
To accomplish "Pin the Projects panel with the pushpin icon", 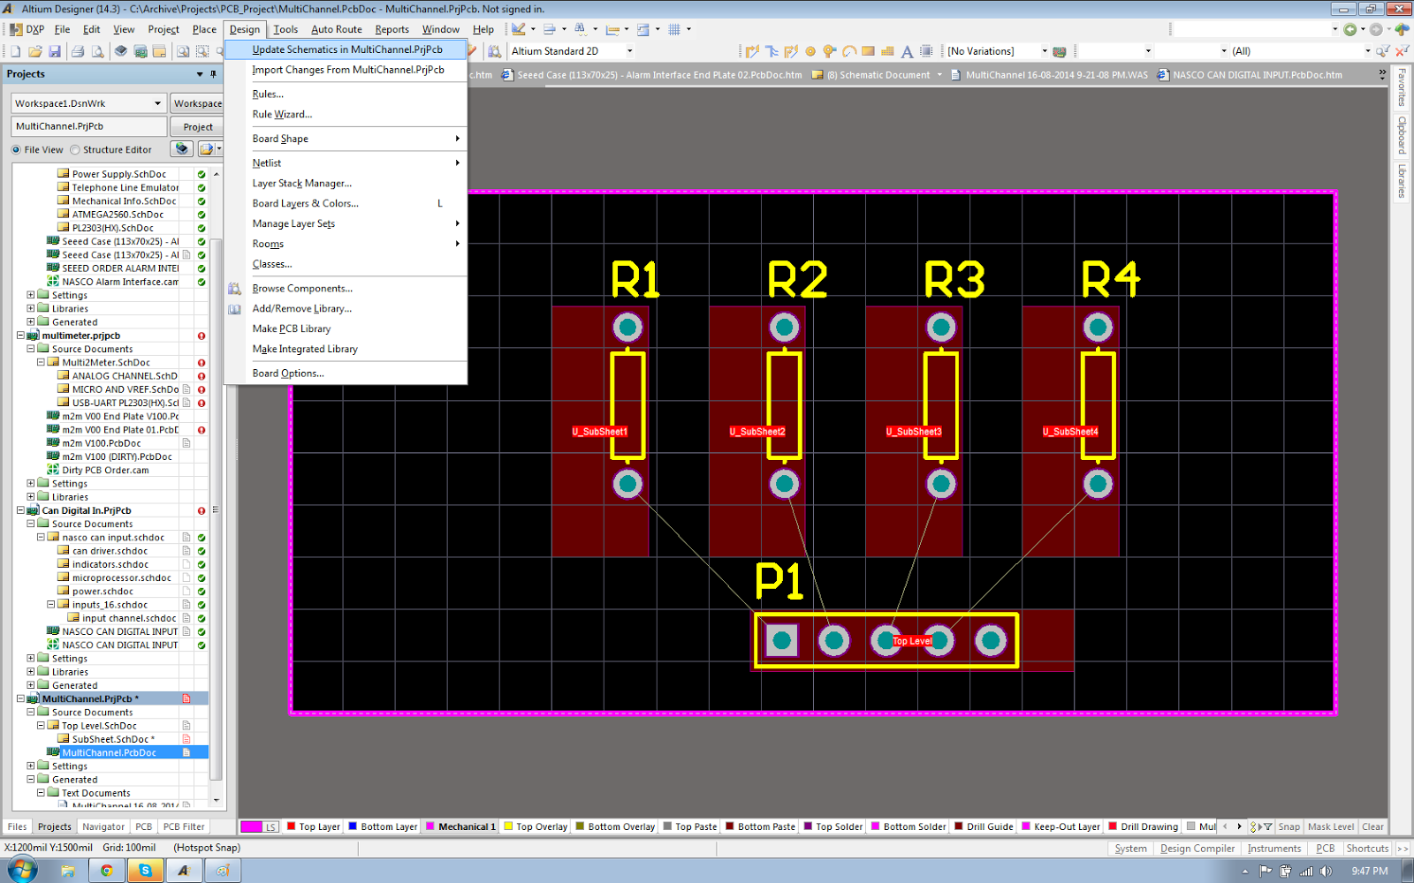I will click(x=213, y=74).
